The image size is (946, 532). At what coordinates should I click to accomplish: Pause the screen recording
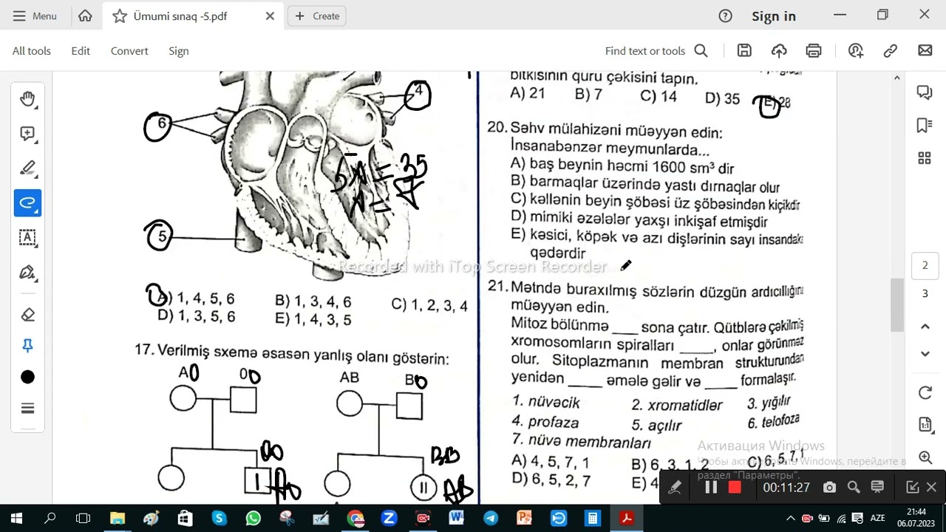pyautogui.click(x=711, y=488)
